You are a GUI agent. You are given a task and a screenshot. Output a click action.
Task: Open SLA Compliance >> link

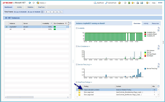tap(84, 46)
